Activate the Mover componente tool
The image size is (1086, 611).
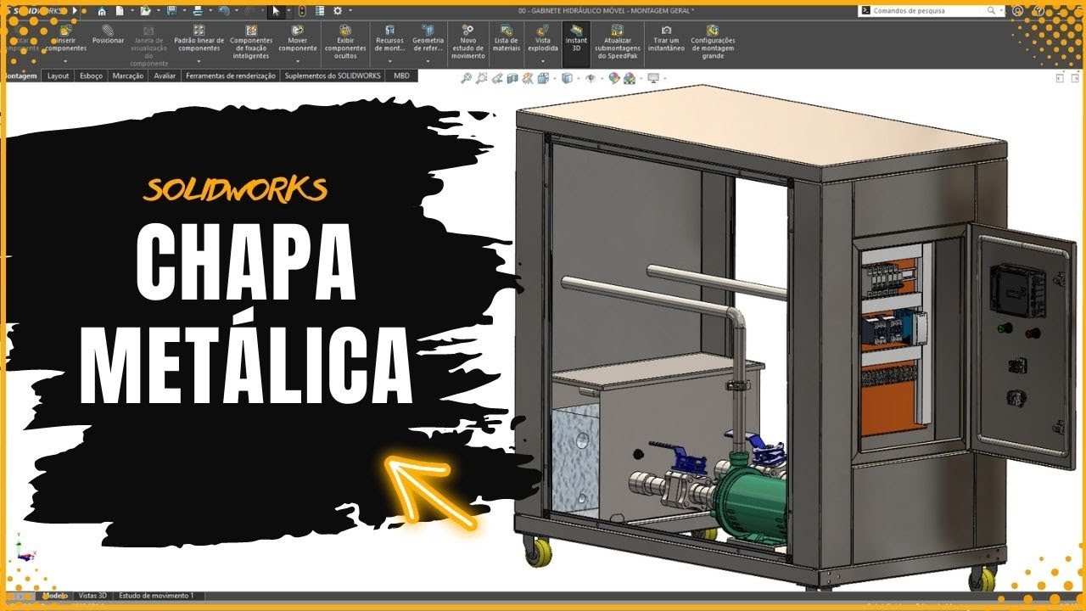[x=298, y=40]
